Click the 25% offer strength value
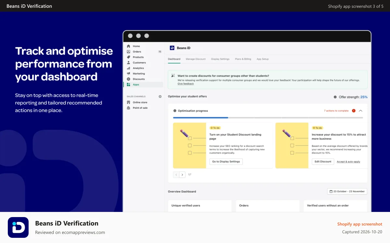This screenshot has height=243, width=390. point(364,97)
